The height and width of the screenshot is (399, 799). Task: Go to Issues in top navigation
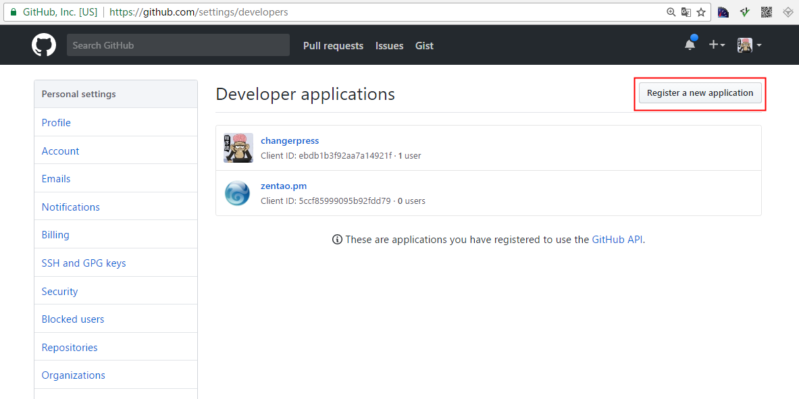coord(389,46)
